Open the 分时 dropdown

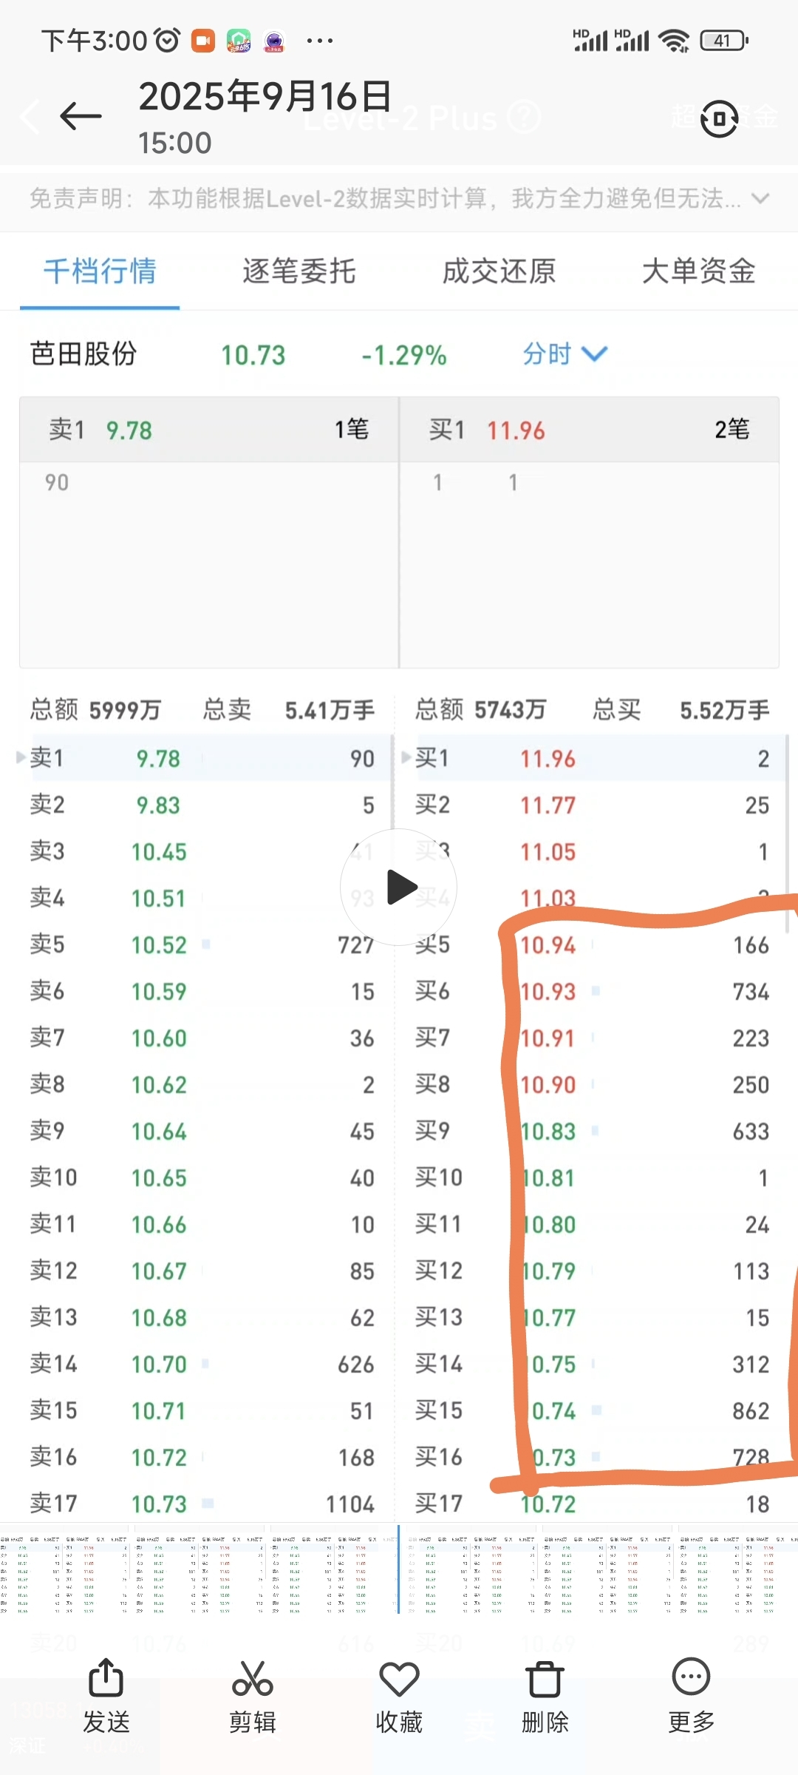click(x=565, y=354)
